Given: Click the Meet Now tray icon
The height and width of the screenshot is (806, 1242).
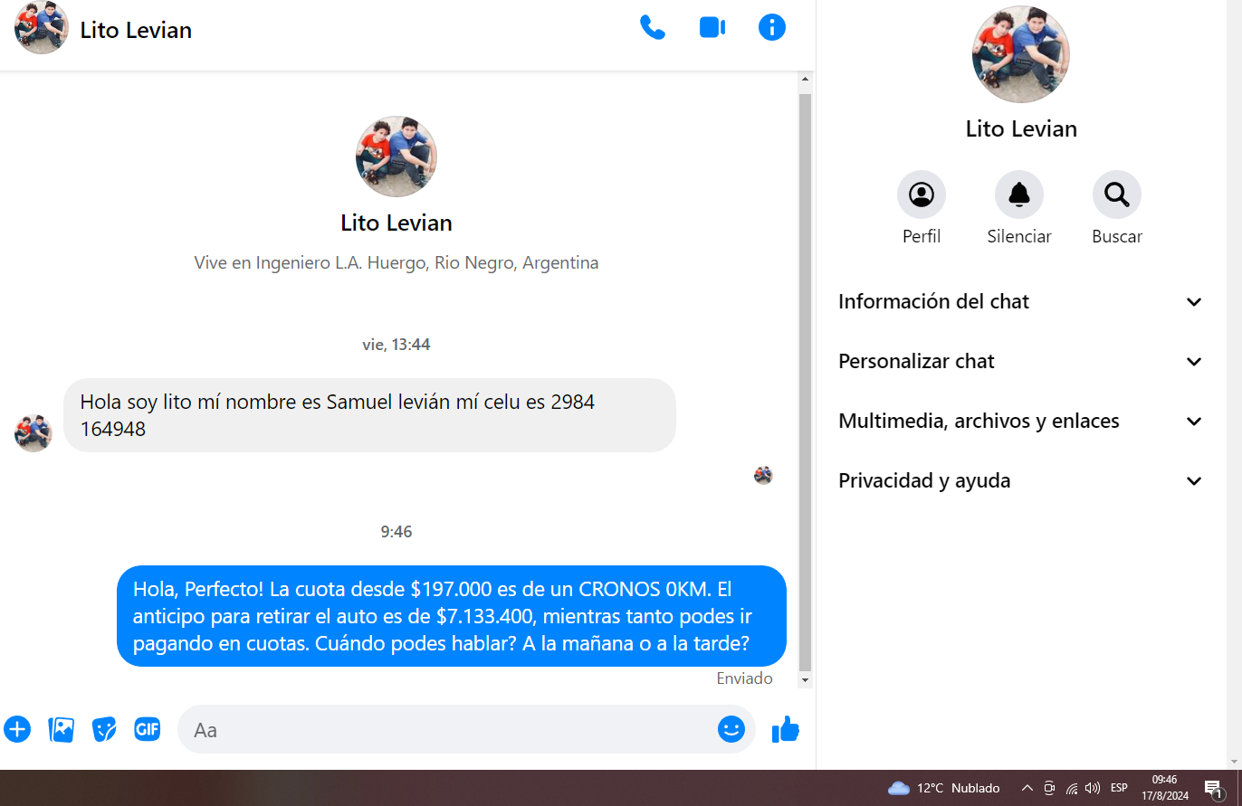Looking at the screenshot, I should click(1049, 788).
